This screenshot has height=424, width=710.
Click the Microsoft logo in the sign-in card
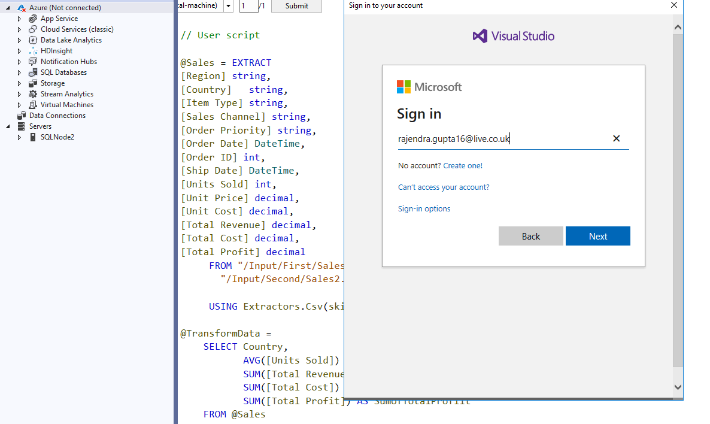[x=429, y=87]
